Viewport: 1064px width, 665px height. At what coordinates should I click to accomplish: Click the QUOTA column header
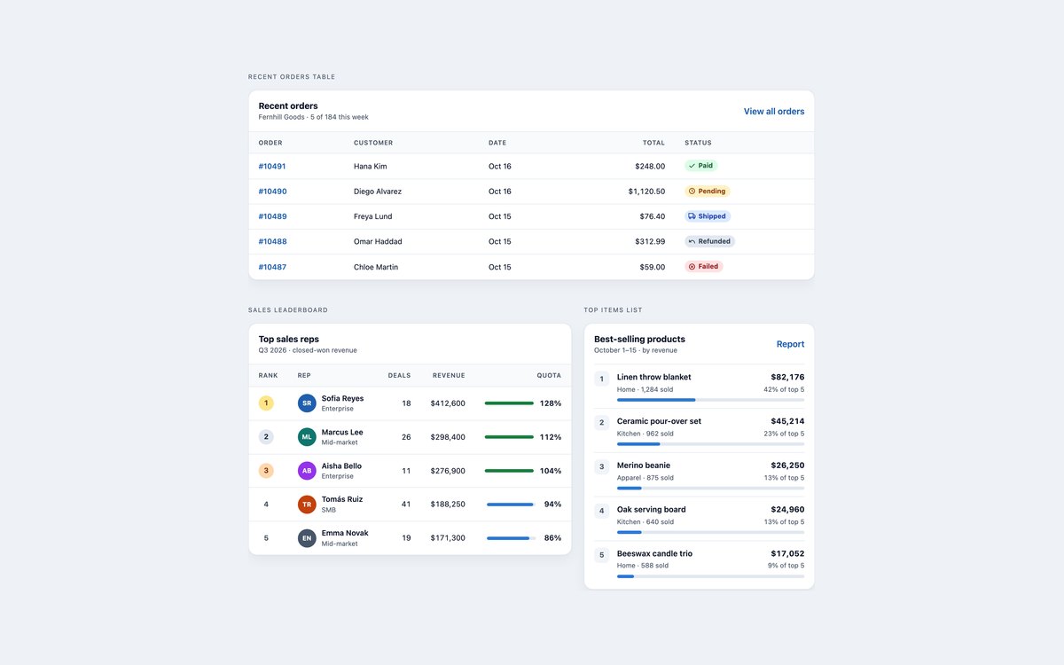(549, 376)
